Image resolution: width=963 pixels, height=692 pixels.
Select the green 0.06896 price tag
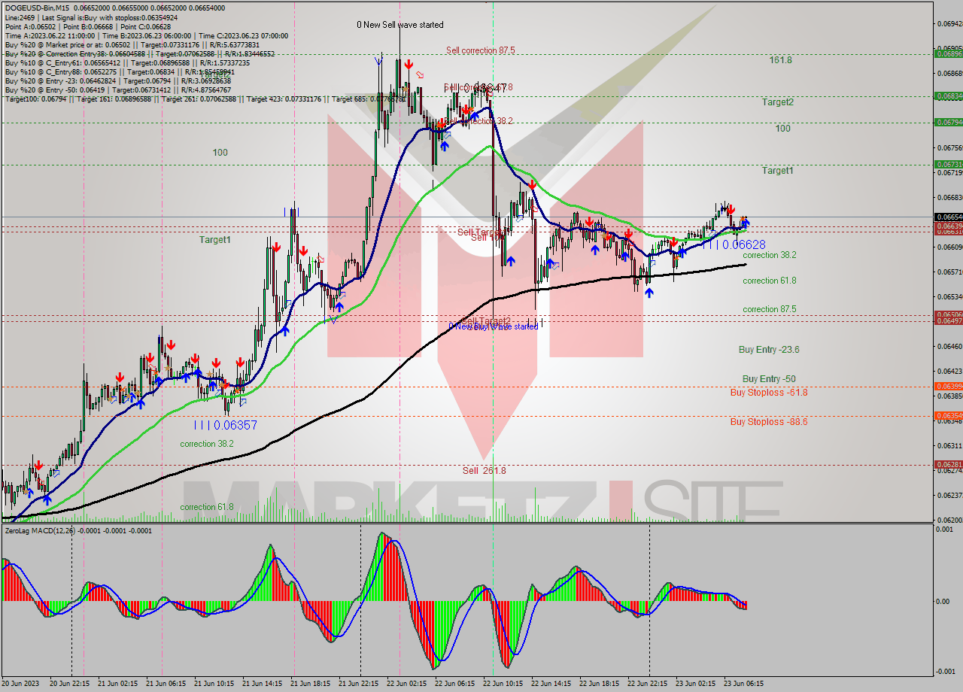pos(948,53)
